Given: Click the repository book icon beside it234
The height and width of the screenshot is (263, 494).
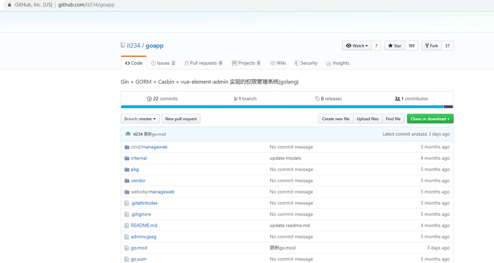Looking at the screenshot, I should [x=123, y=45].
